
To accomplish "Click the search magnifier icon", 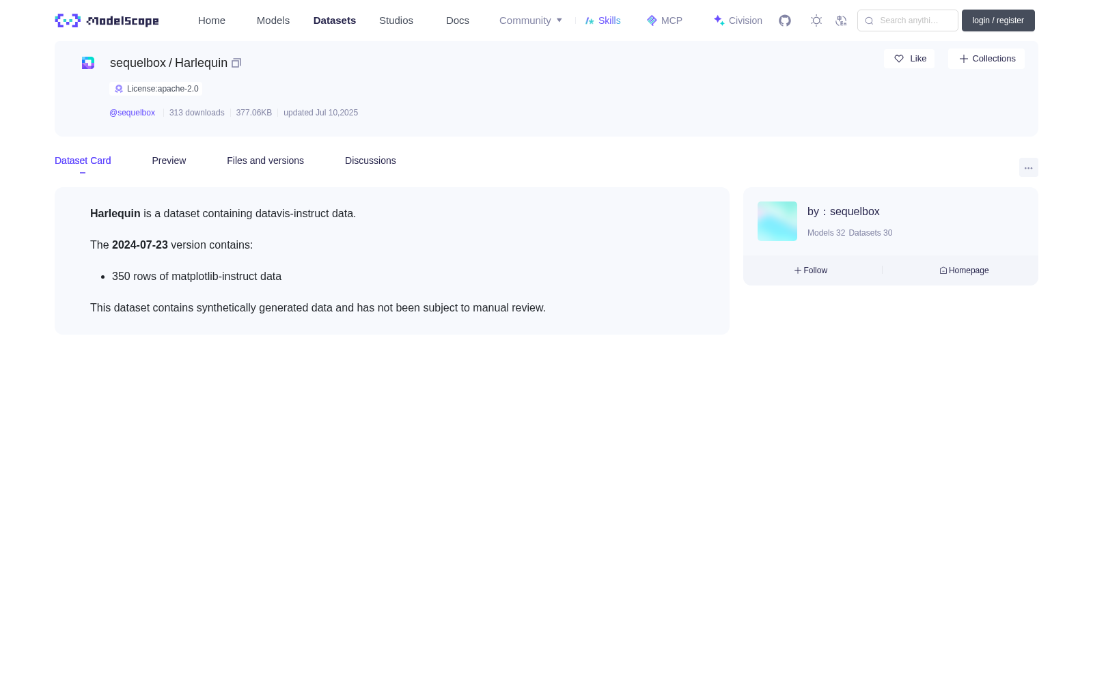I will coord(869,20).
